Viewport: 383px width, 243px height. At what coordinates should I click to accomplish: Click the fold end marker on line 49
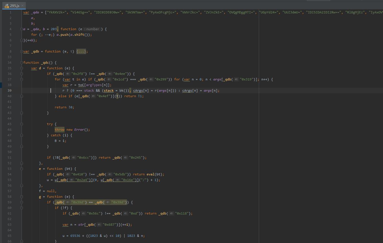[x=22, y=146]
